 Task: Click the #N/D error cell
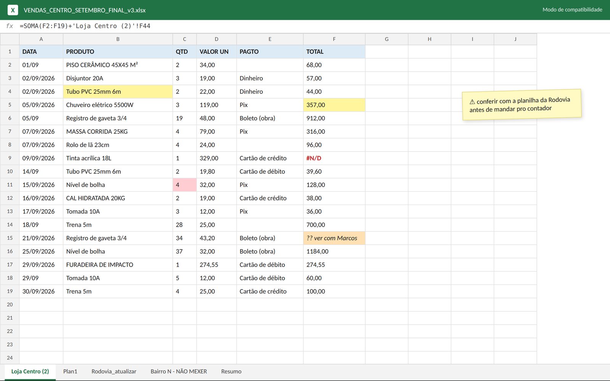[x=334, y=158]
